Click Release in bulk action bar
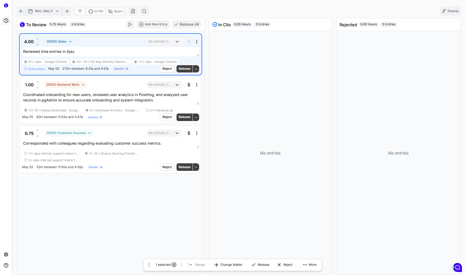Image resolution: width=465 pixels, height=275 pixels. [260, 265]
